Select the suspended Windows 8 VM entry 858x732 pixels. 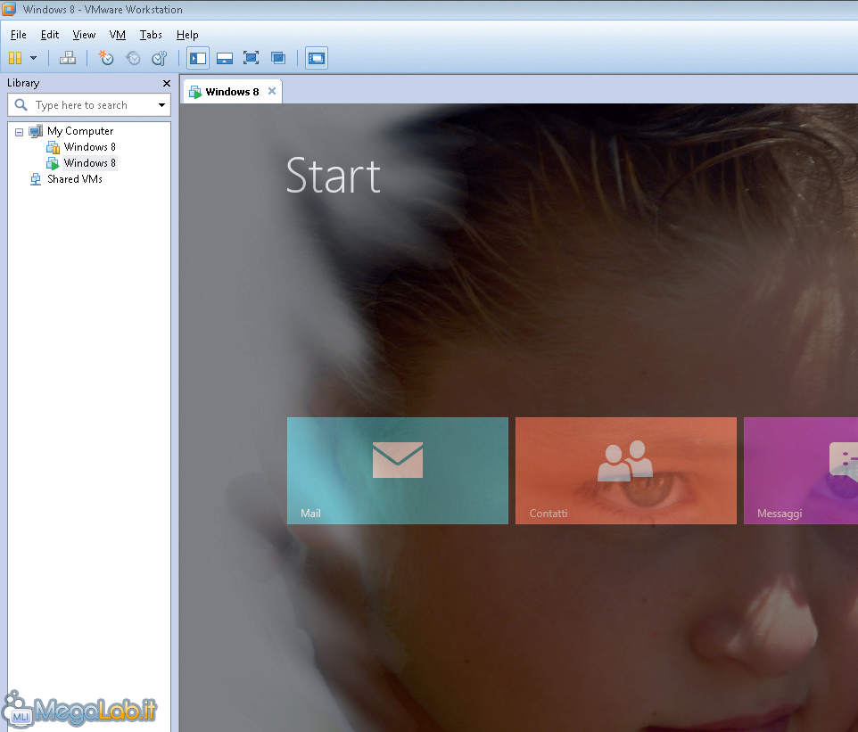(x=90, y=147)
